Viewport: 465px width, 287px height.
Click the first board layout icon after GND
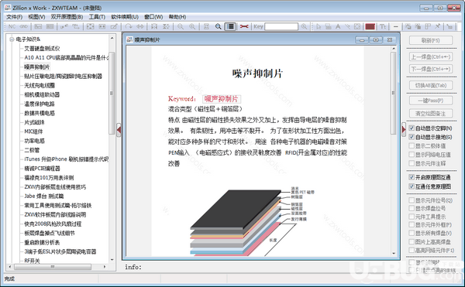pyautogui.click(x=38, y=26)
